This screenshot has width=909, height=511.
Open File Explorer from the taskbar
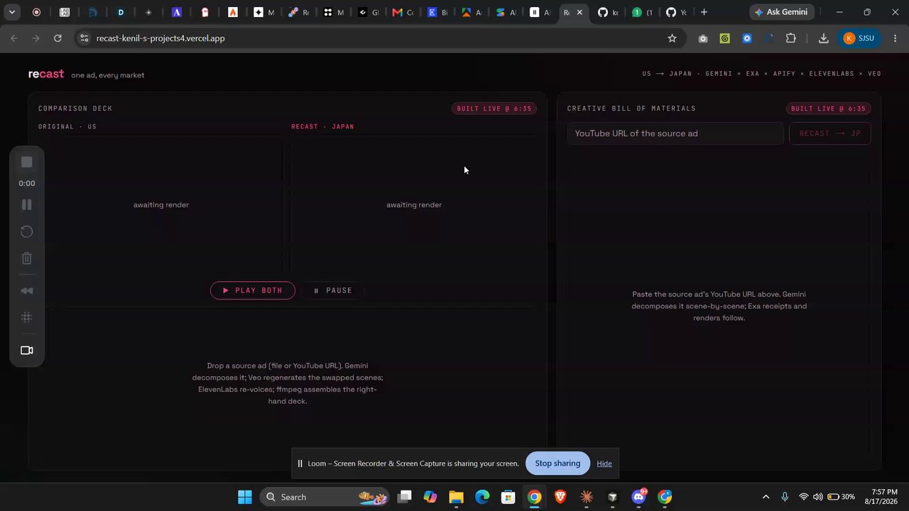(456, 497)
